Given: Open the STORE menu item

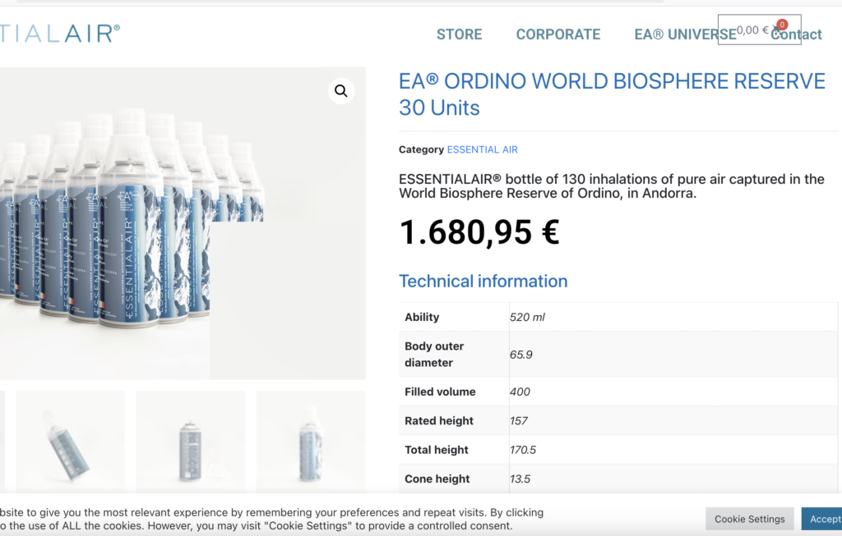Looking at the screenshot, I should [459, 34].
